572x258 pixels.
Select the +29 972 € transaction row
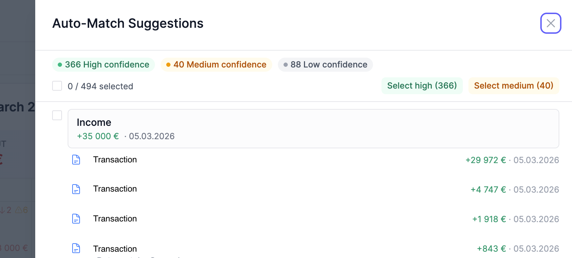[282, 160]
